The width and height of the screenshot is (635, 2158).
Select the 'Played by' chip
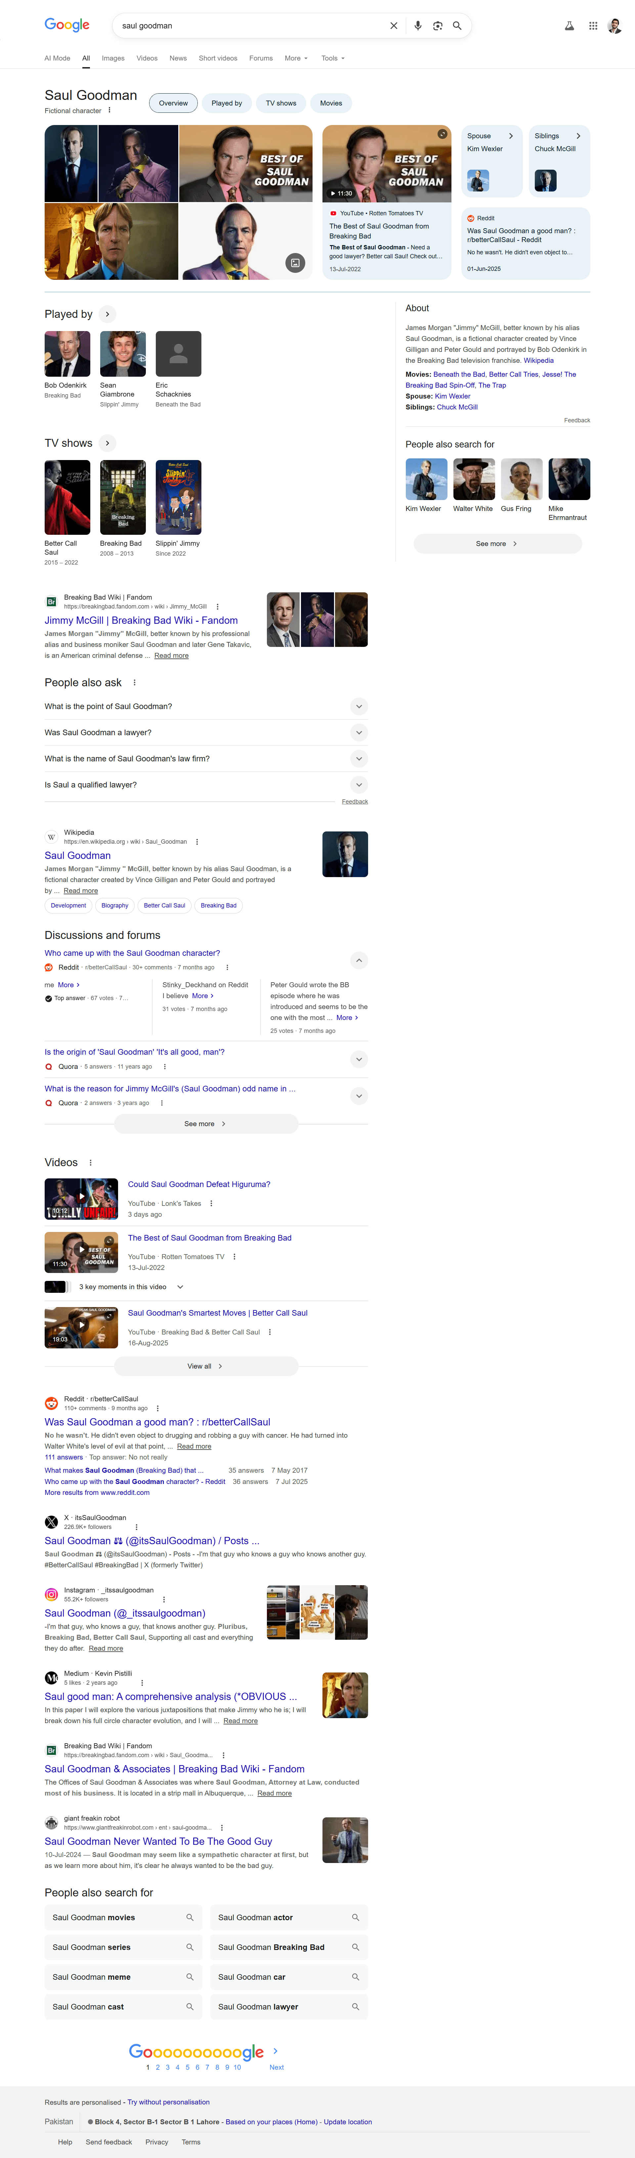(x=226, y=103)
